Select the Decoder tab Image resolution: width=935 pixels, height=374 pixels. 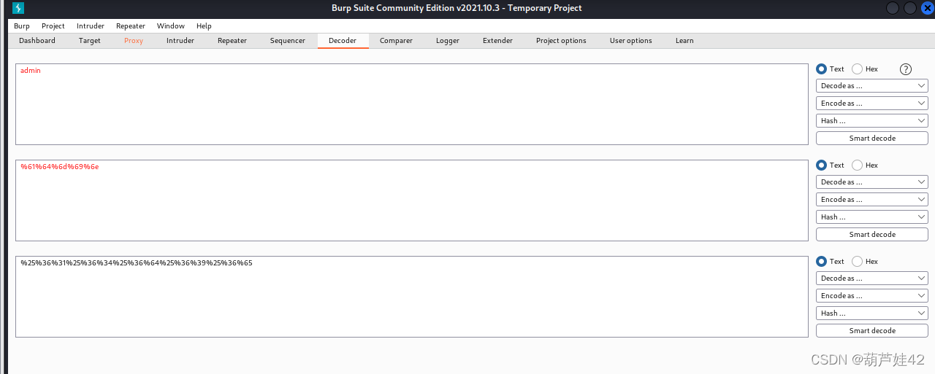[x=343, y=41]
